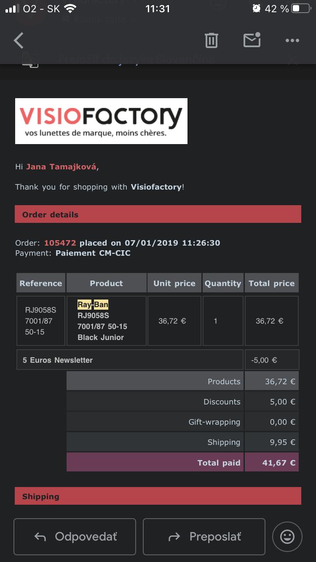
Task: Open the three-dot more options menu
Action: (x=292, y=40)
